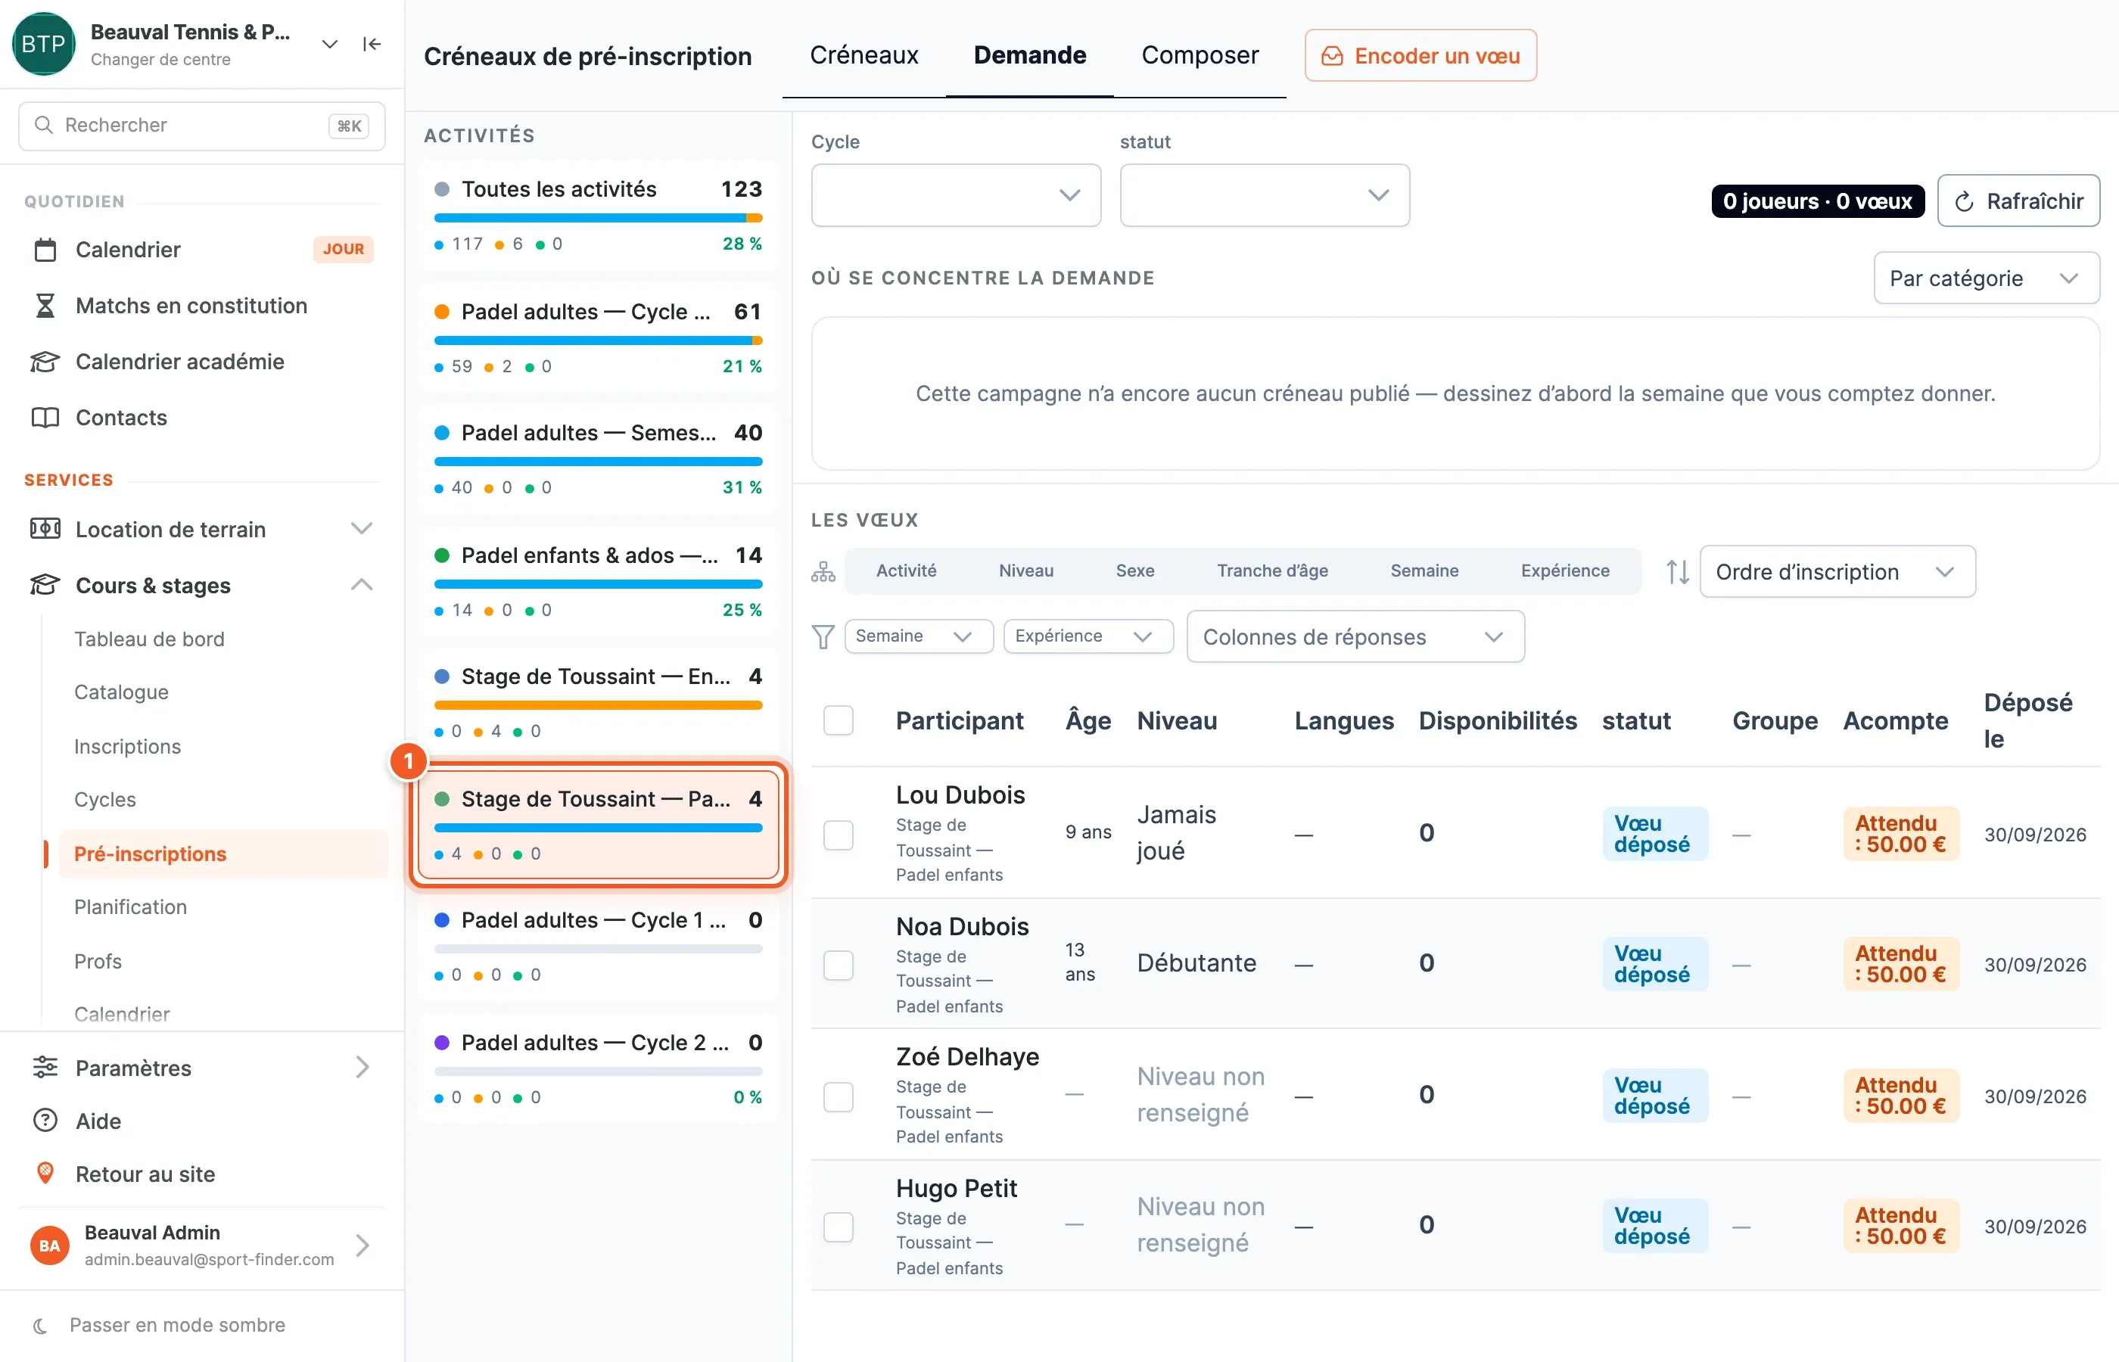Click the Calendrier calendar icon

point(45,250)
